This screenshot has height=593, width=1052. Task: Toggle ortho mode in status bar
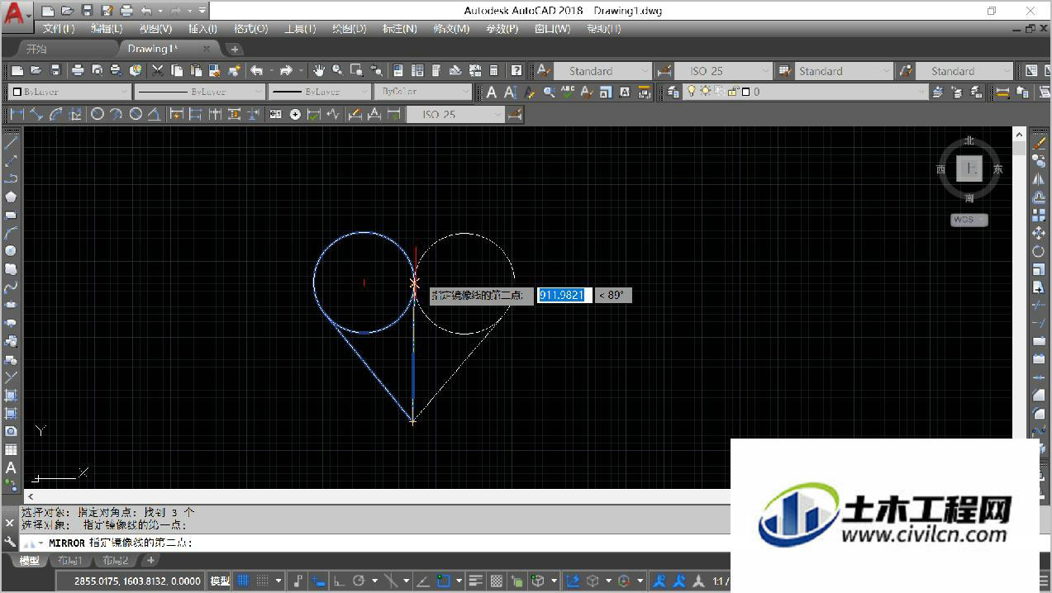(339, 581)
